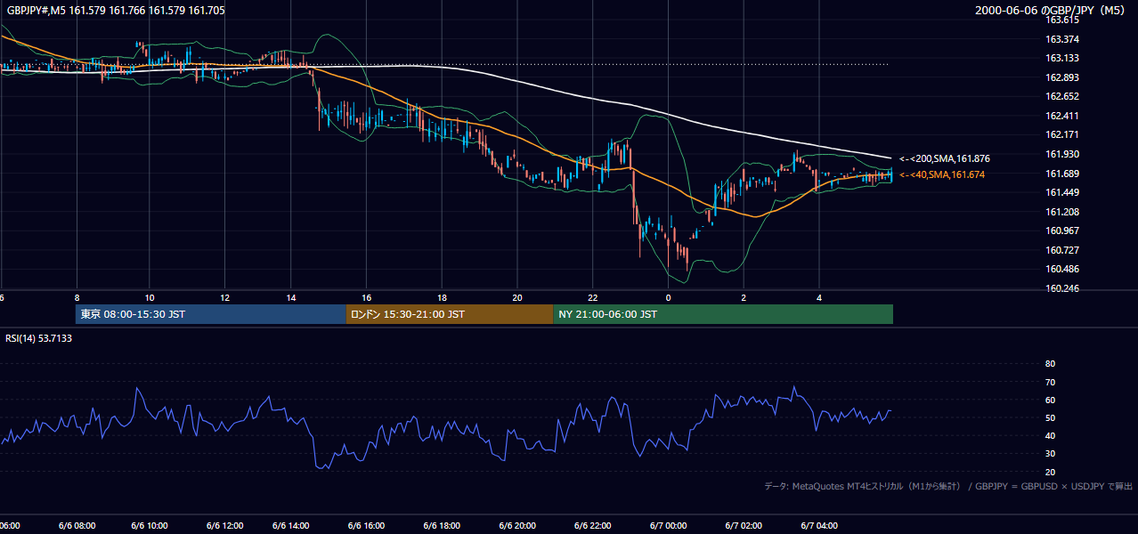Click the RSI scale value 60
The height and width of the screenshot is (534, 1138).
click(1051, 400)
